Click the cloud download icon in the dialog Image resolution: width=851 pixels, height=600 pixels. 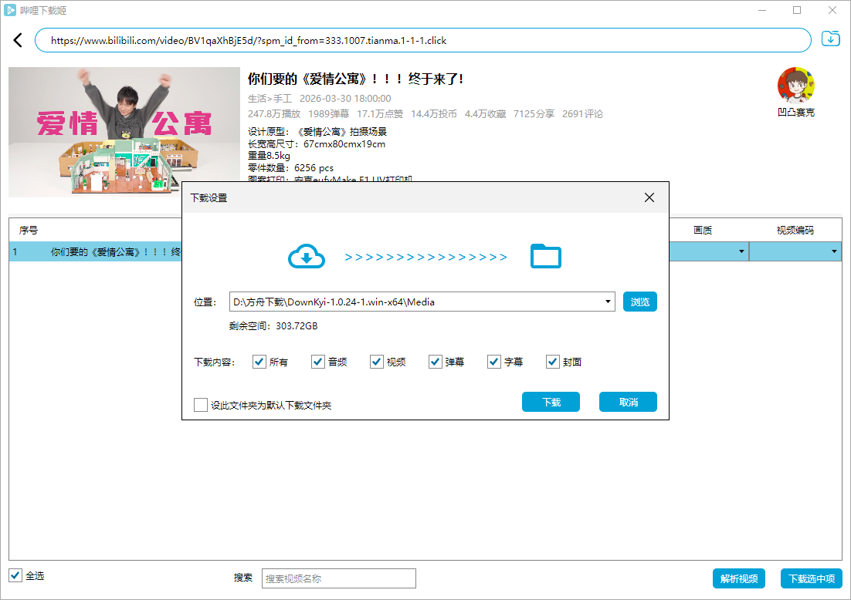click(307, 257)
